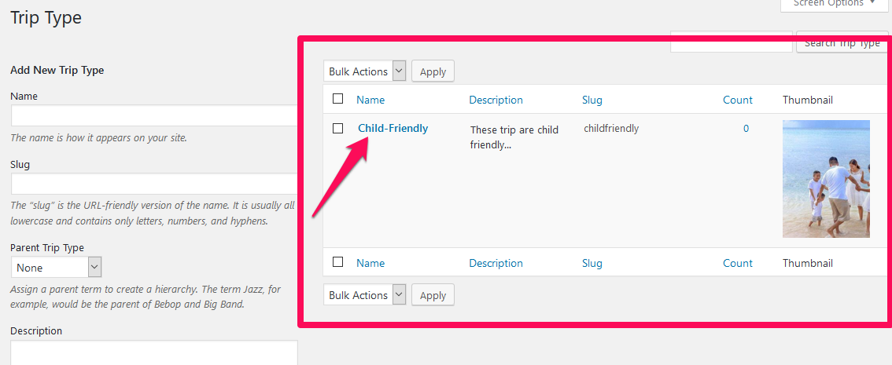Toggle the select-all checkbox in table footer
Image resolution: width=892 pixels, height=365 pixels.
pyautogui.click(x=338, y=261)
